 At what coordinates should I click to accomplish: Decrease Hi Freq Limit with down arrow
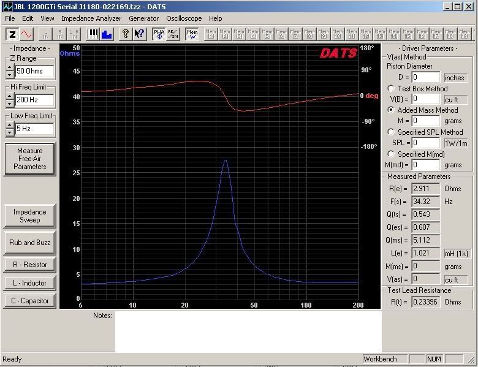tap(10, 104)
